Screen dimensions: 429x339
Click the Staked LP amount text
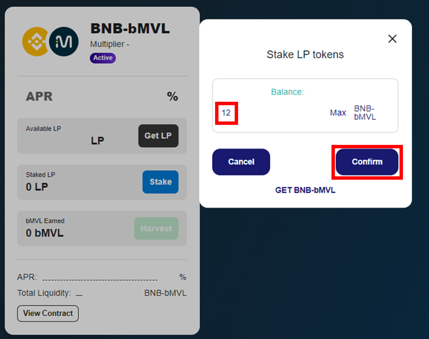[x=37, y=187]
